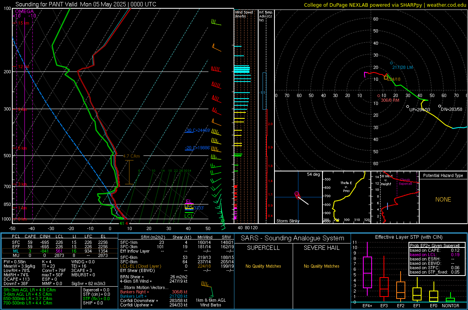Select the SFC-1km kinematics row
This screenshot has width=468, height=310.
pos(177,242)
